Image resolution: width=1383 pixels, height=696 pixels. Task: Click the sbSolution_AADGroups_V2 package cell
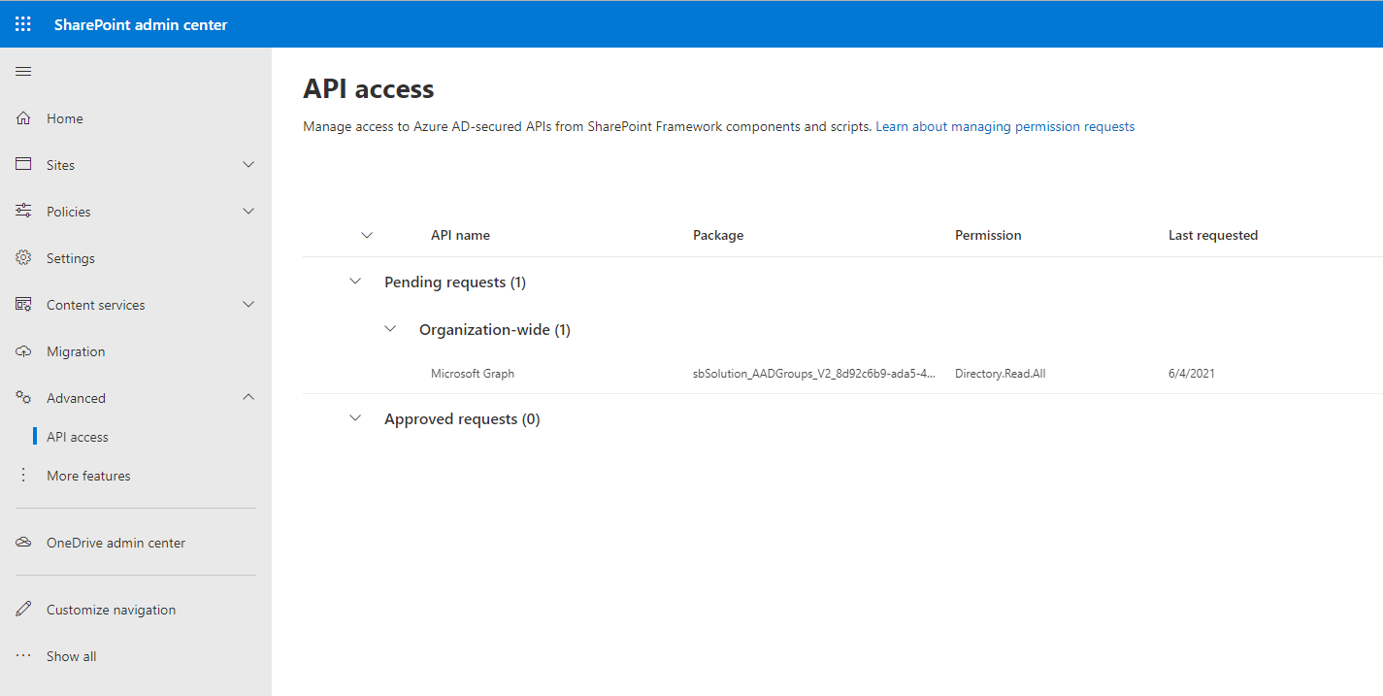[x=814, y=374]
